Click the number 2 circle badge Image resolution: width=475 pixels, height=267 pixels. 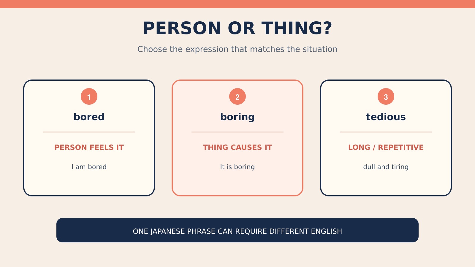237,96
